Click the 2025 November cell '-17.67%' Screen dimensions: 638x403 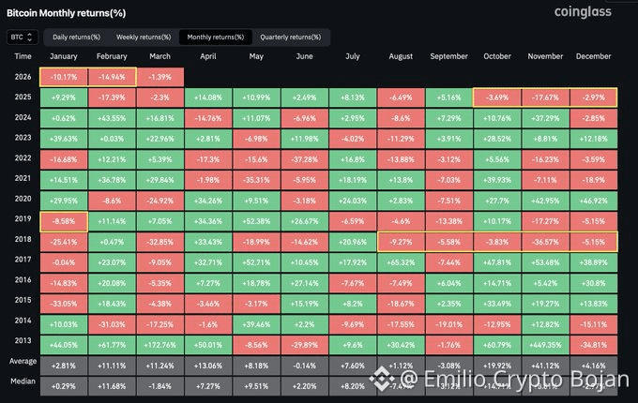click(545, 97)
